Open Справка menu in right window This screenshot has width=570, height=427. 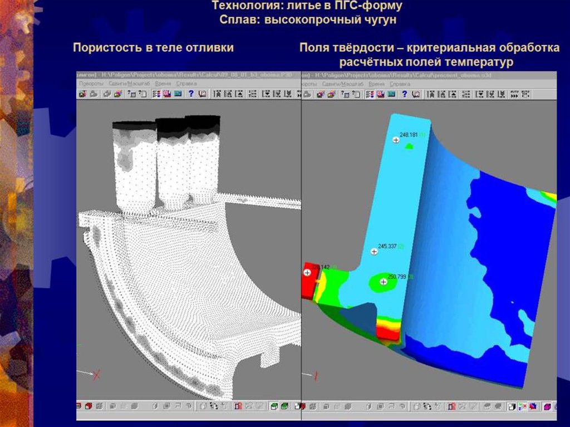pos(400,84)
